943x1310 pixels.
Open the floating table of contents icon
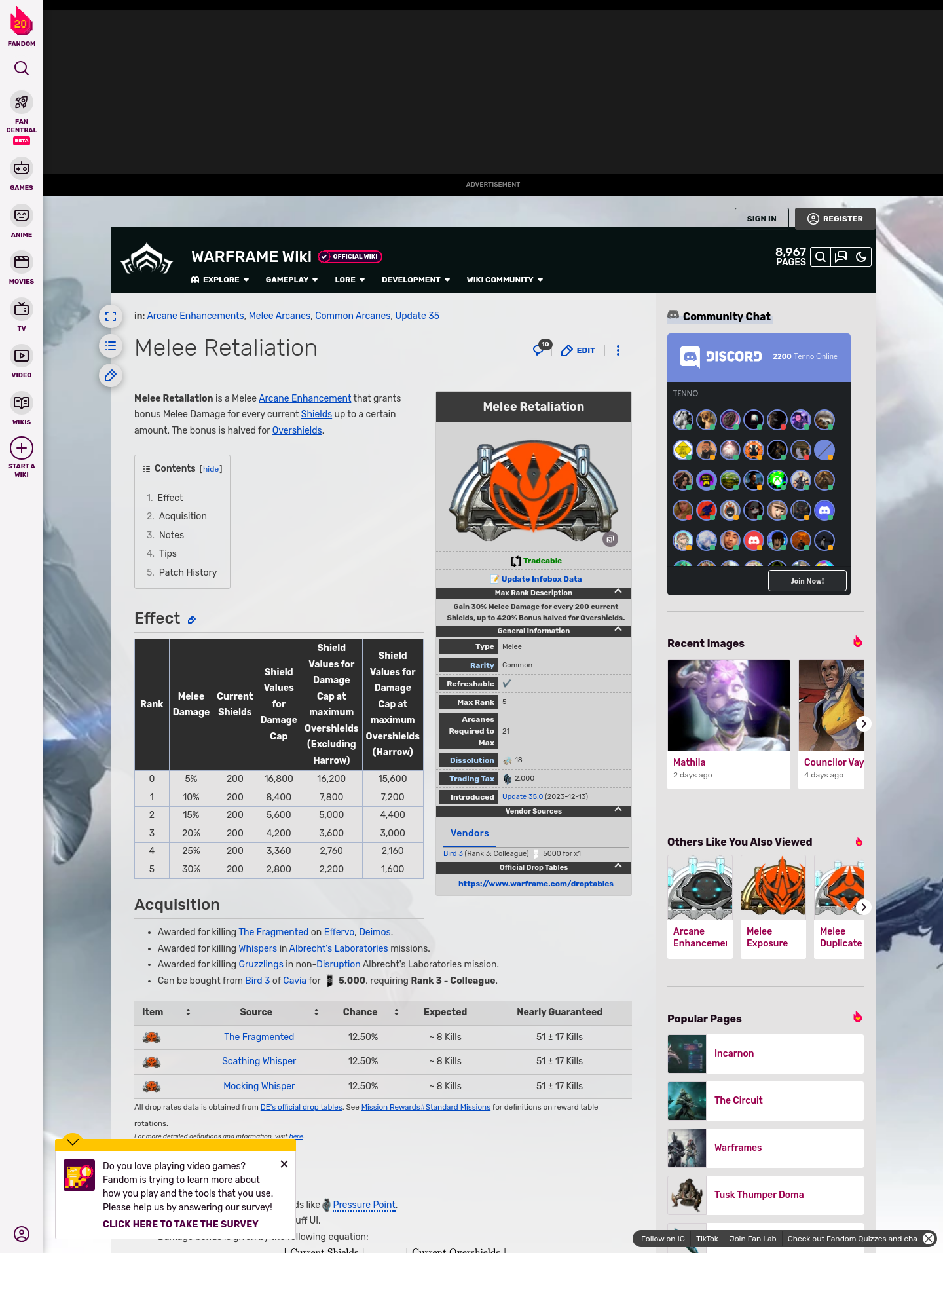pyautogui.click(x=111, y=346)
